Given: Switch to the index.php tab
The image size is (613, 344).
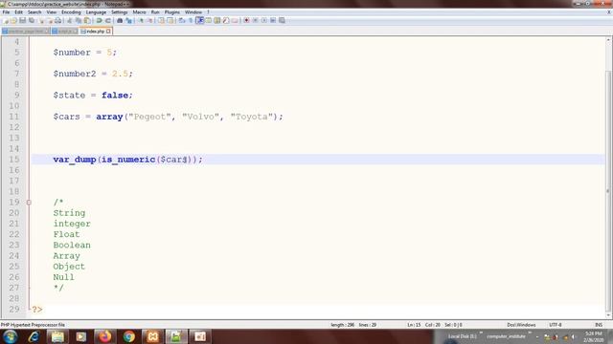Looking at the screenshot, I should (x=96, y=31).
